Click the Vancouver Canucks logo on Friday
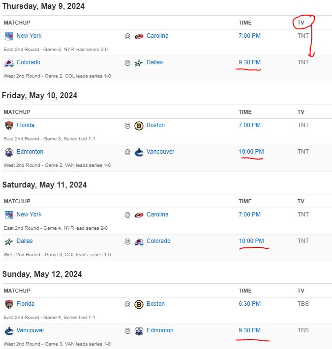 (139, 152)
